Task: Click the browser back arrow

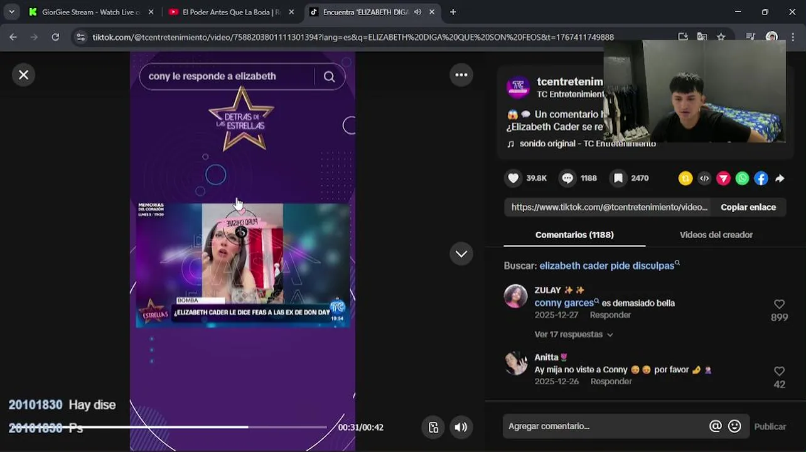Action: click(x=13, y=37)
